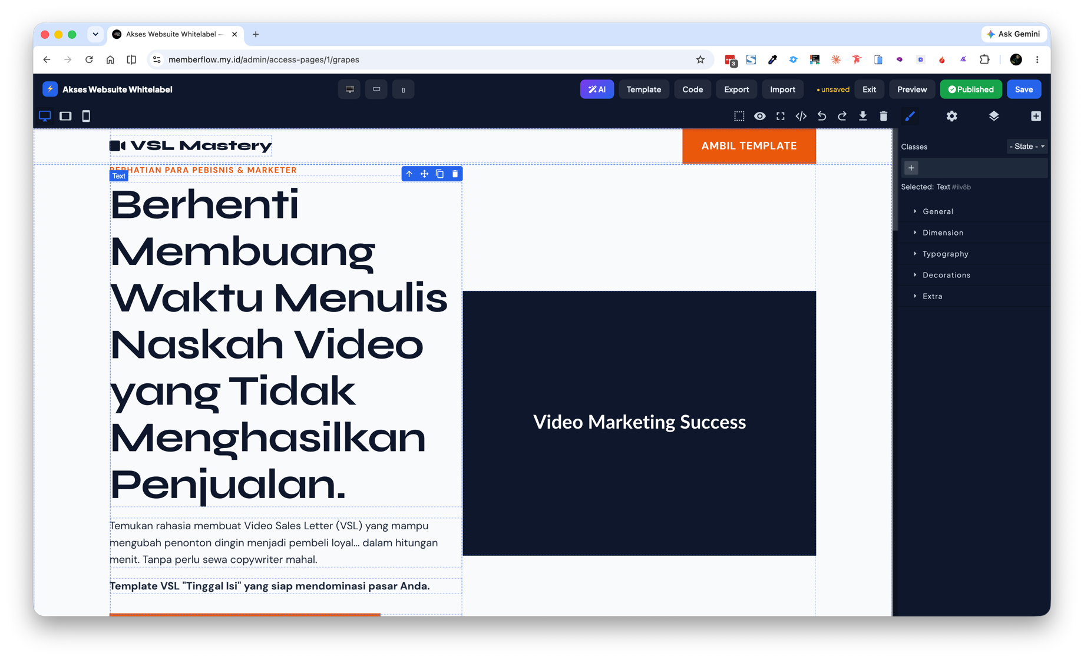Toggle the Published status button
This screenshot has width=1084, height=660.
tap(971, 89)
